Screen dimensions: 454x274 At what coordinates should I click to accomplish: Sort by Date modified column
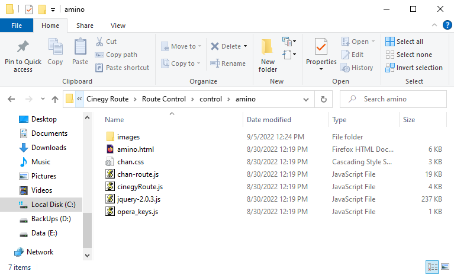(269, 120)
